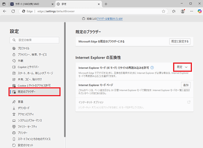Image resolution: width=203 pixels, height=148 pixels.
Task: Click the address bar URL field
Action: 93,11
